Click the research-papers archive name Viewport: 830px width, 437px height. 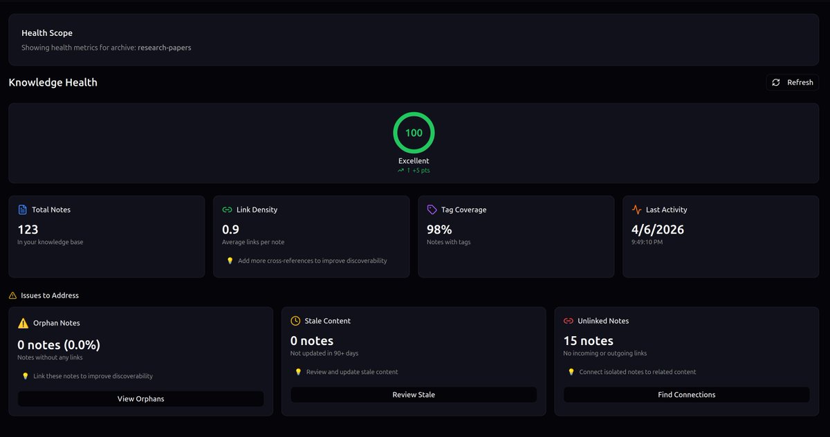165,48
